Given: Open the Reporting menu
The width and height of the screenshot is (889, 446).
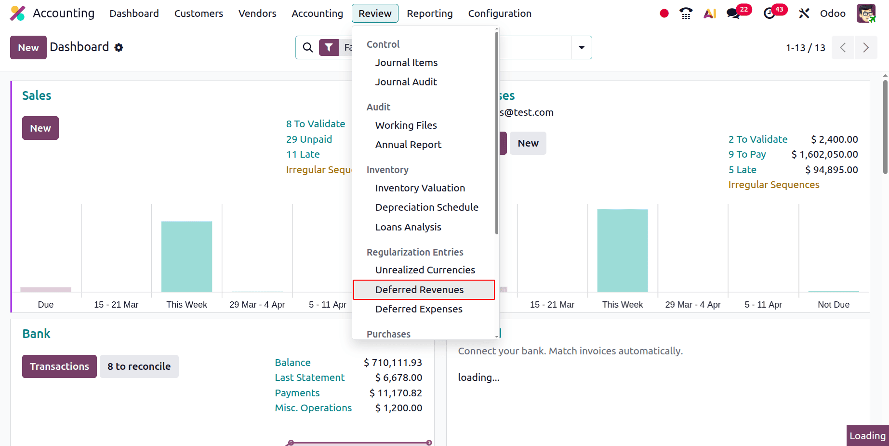Looking at the screenshot, I should click(429, 13).
